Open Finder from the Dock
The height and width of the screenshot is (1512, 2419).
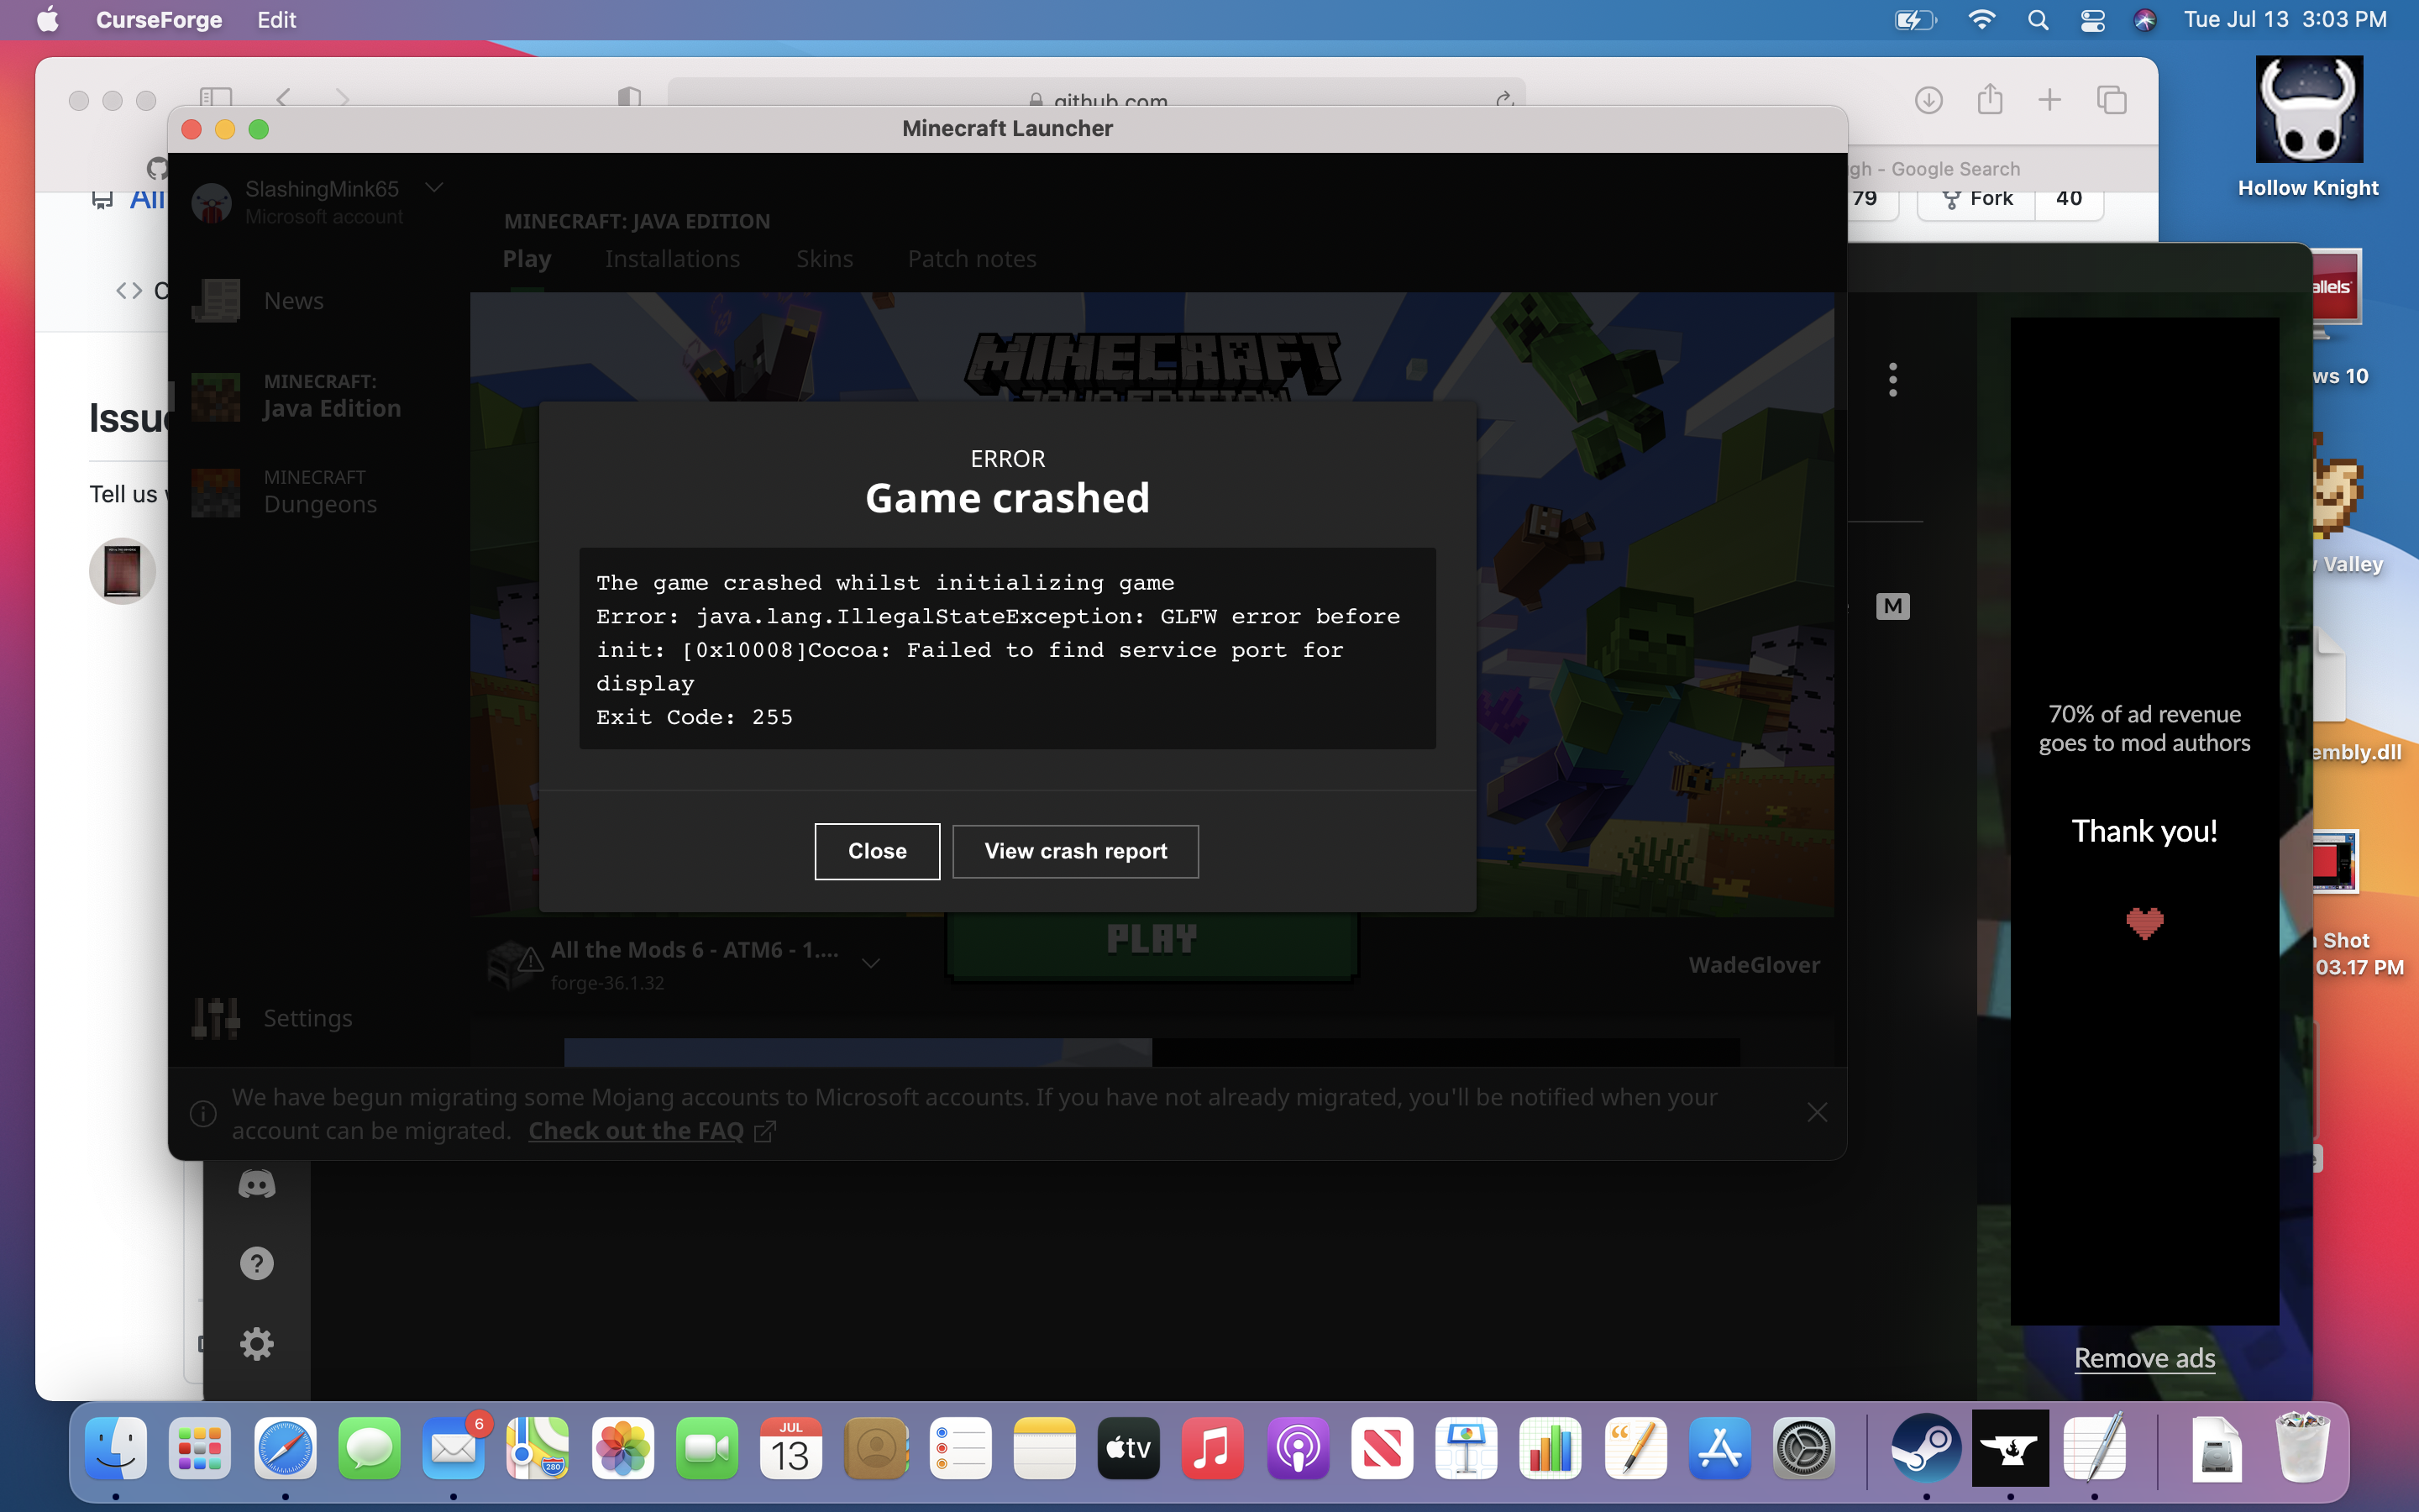tap(116, 1448)
